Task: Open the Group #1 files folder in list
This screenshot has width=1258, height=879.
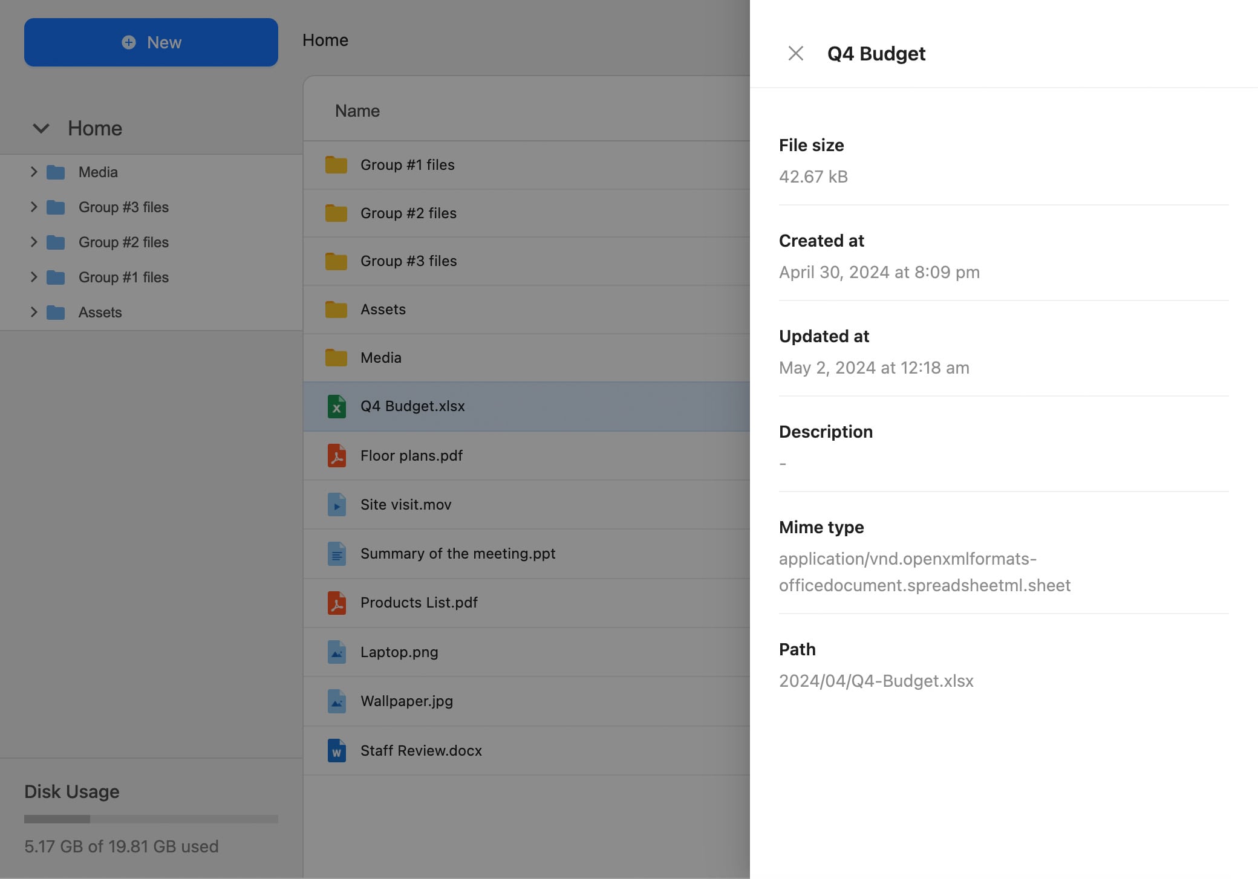Action: pyautogui.click(x=407, y=164)
